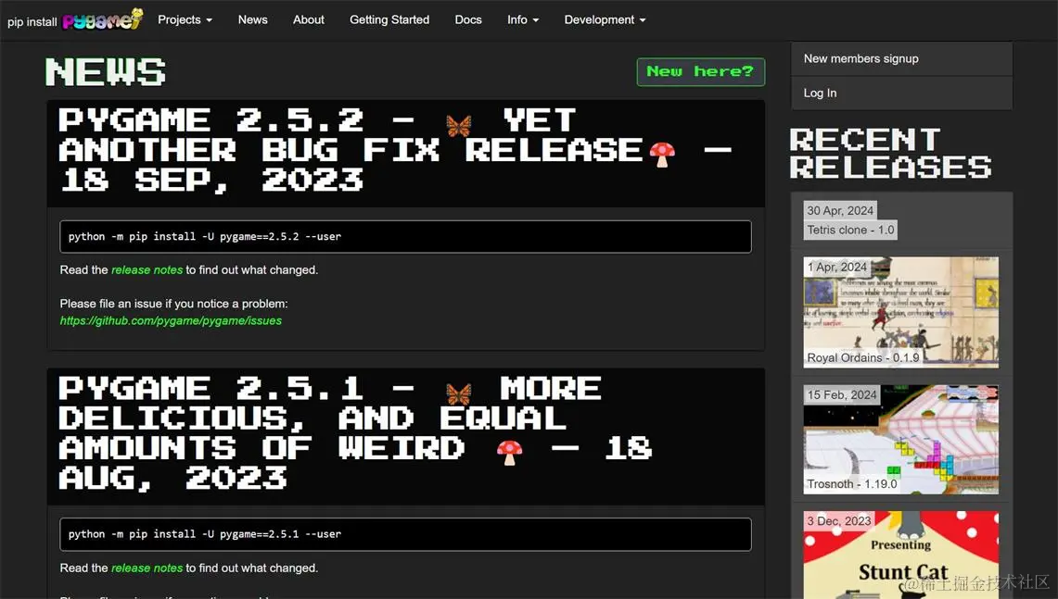Go to the News page
The height and width of the screenshot is (599, 1058).
(x=252, y=19)
